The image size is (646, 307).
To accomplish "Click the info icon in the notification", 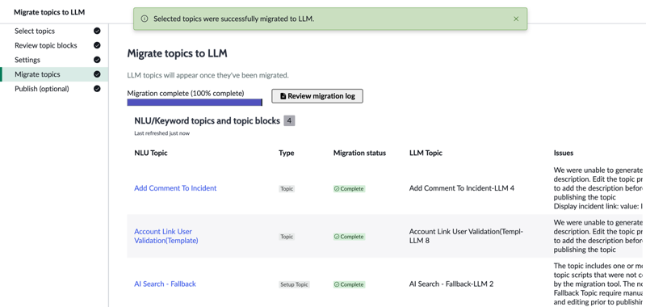I will pyautogui.click(x=145, y=19).
